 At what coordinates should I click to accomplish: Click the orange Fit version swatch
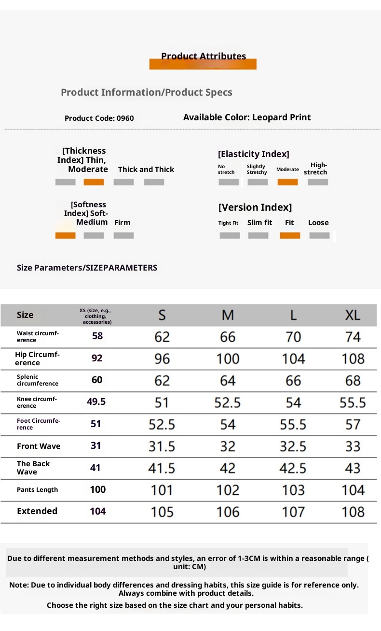(290, 236)
